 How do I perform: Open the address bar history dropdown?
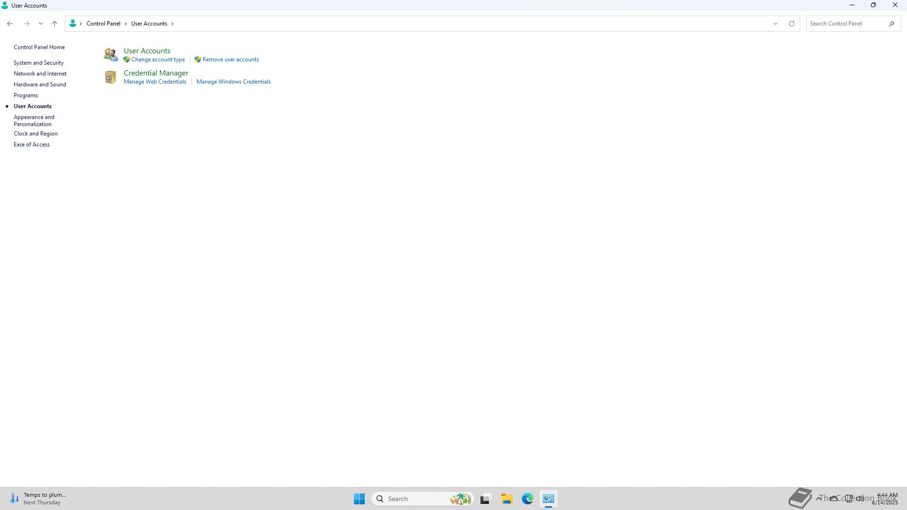point(775,24)
